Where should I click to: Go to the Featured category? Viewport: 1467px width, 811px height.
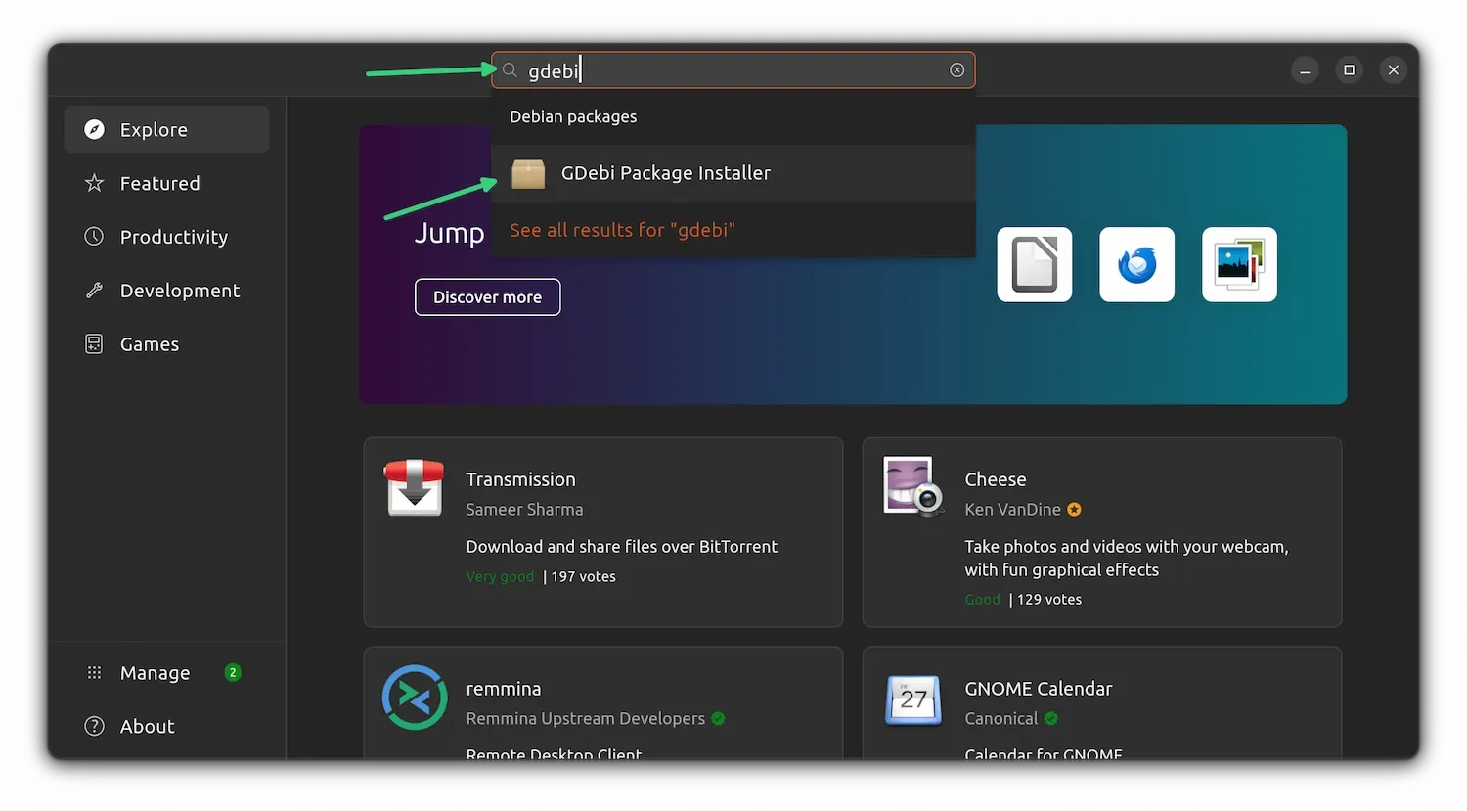coord(166,183)
